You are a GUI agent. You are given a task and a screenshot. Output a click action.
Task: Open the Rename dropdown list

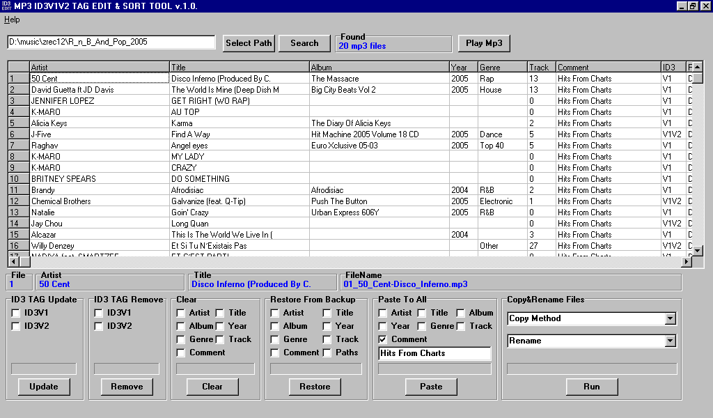pyautogui.click(x=670, y=341)
